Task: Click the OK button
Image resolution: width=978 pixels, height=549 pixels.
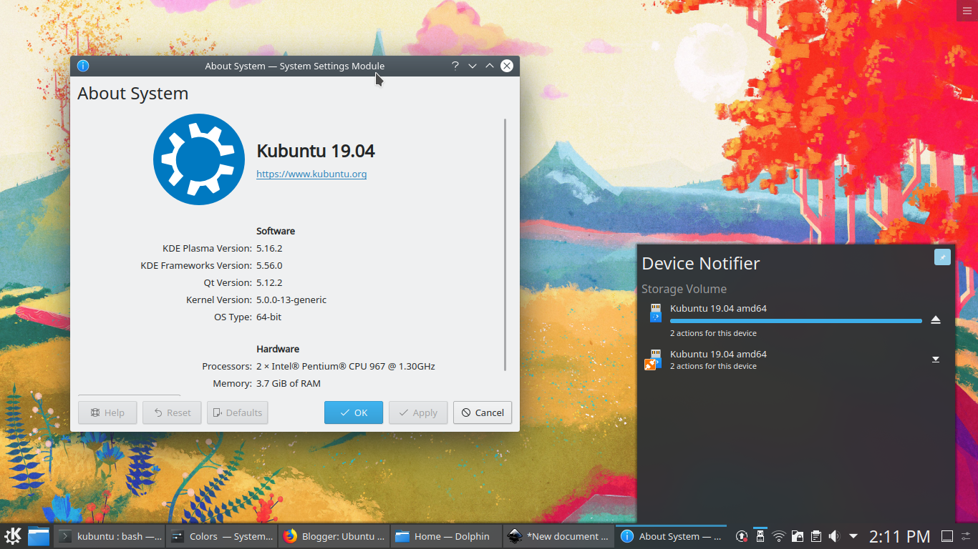Action: [354, 412]
